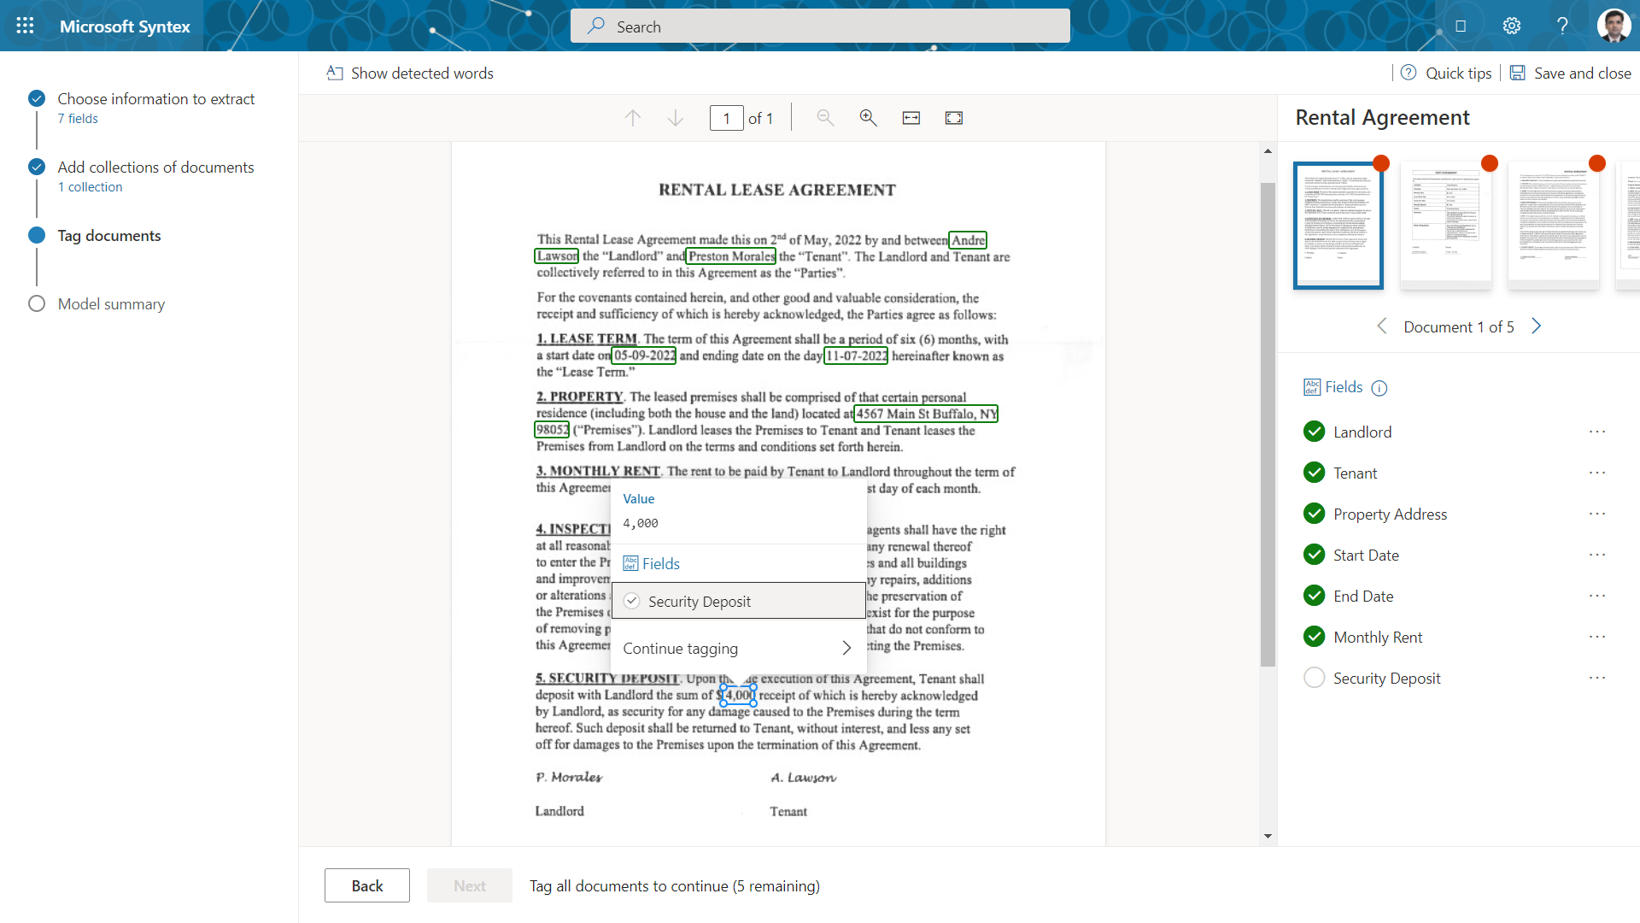Screen dimensions: 1640x923
Task: Click the fit to width icon
Action: pos(911,118)
